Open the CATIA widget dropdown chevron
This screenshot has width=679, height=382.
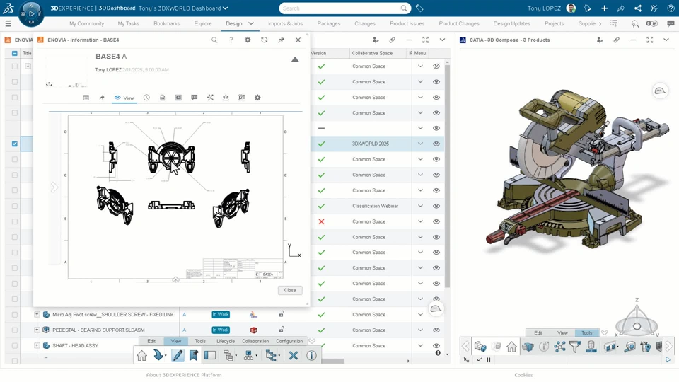[666, 40]
